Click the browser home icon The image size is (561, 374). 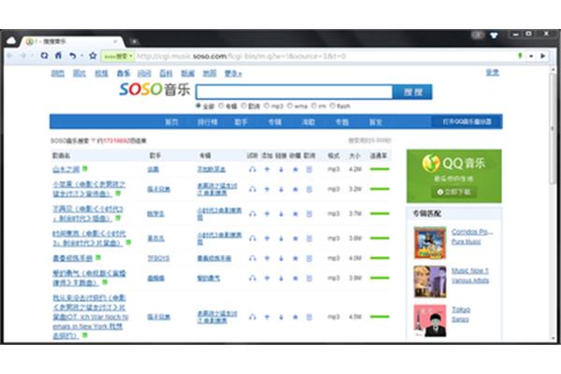click(x=58, y=55)
